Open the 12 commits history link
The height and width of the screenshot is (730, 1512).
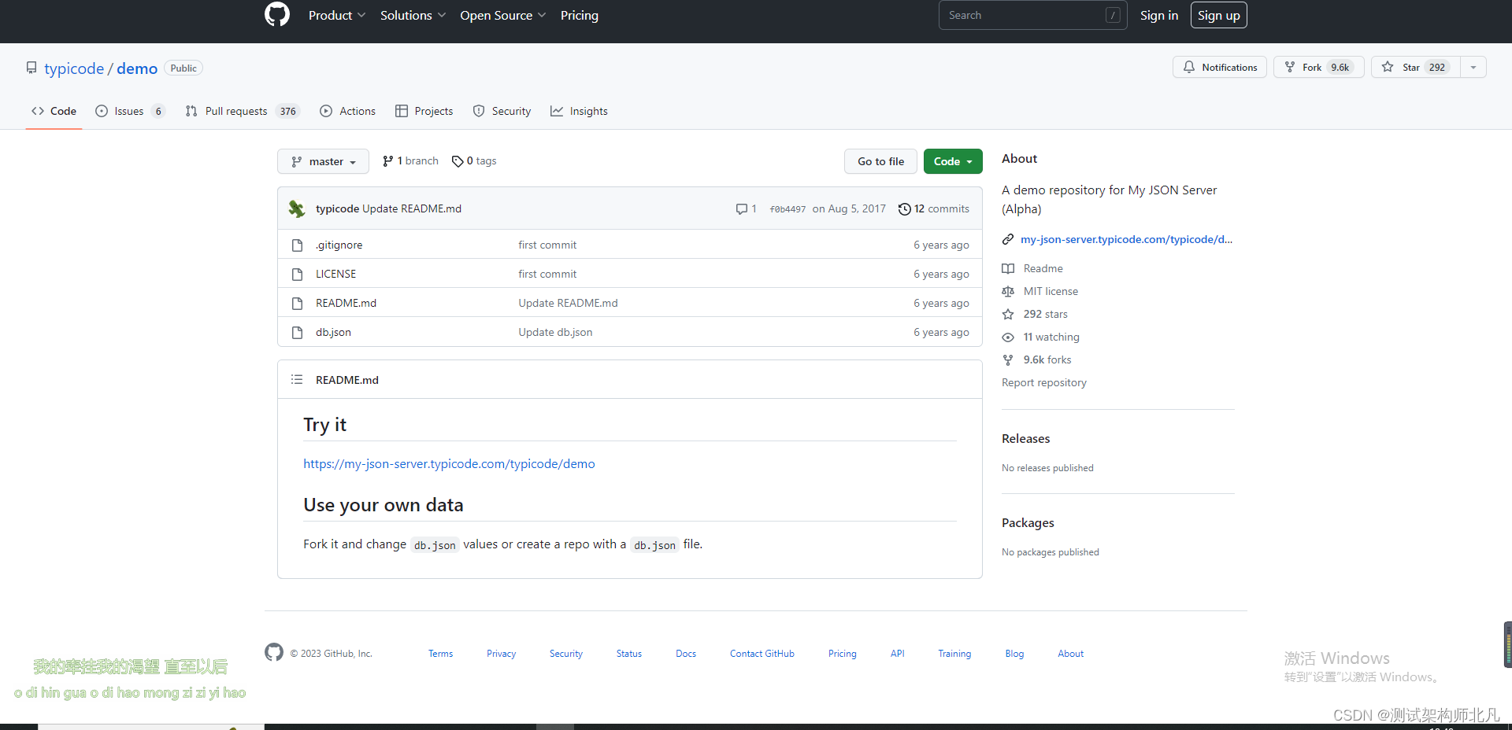click(x=934, y=208)
